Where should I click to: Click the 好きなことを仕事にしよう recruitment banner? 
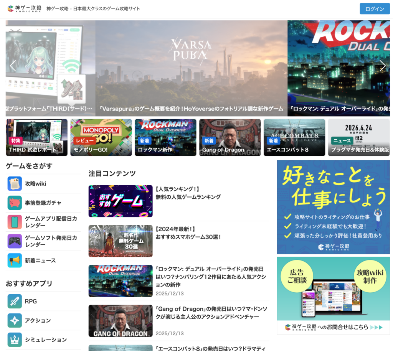click(x=333, y=207)
